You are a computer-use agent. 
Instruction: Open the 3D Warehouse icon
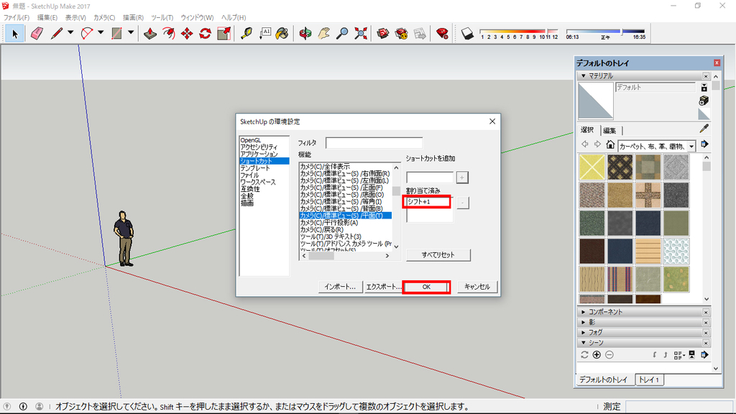[x=383, y=33]
